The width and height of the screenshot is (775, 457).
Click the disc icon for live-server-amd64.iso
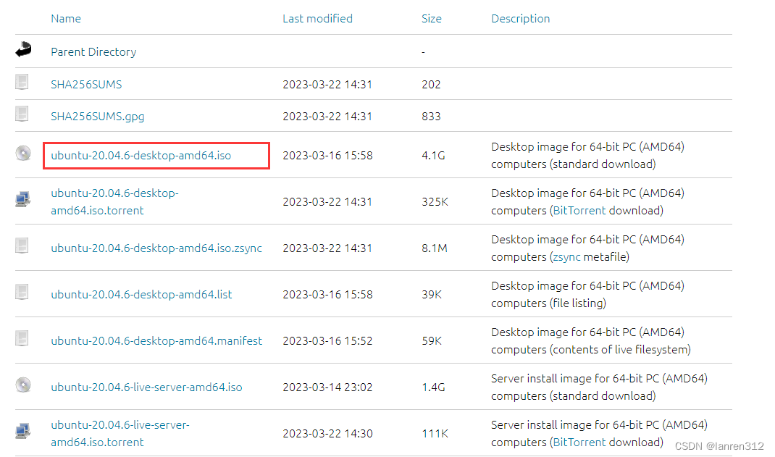[x=22, y=385]
